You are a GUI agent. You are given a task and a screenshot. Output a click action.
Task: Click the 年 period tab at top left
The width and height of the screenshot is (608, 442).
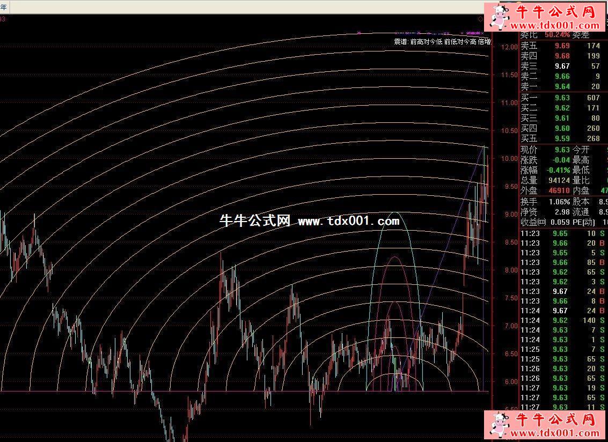point(5,6)
